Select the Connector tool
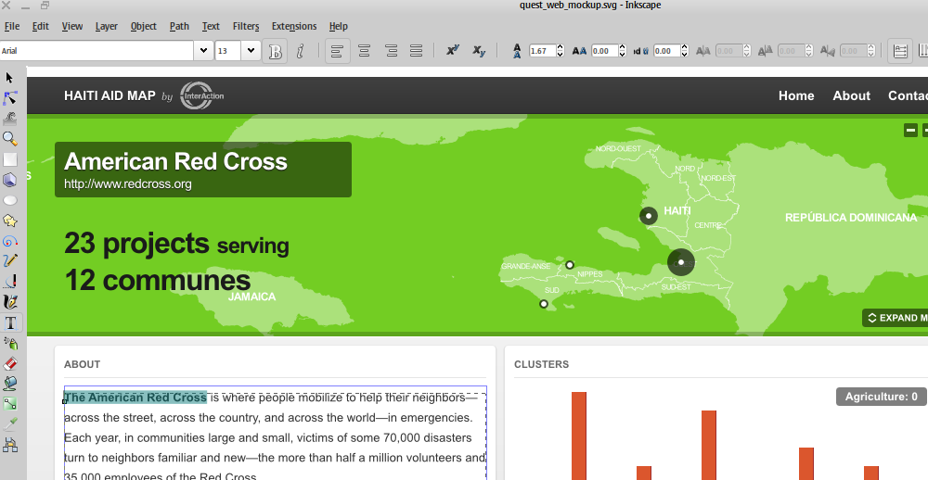The image size is (928, 480). [x=9, y=445]
